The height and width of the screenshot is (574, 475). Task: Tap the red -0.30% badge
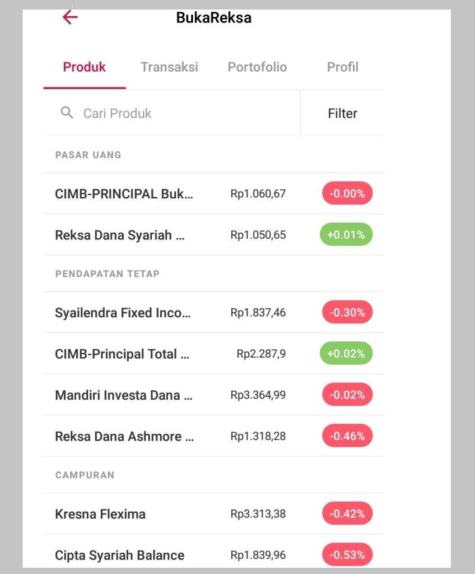point(347,312)
